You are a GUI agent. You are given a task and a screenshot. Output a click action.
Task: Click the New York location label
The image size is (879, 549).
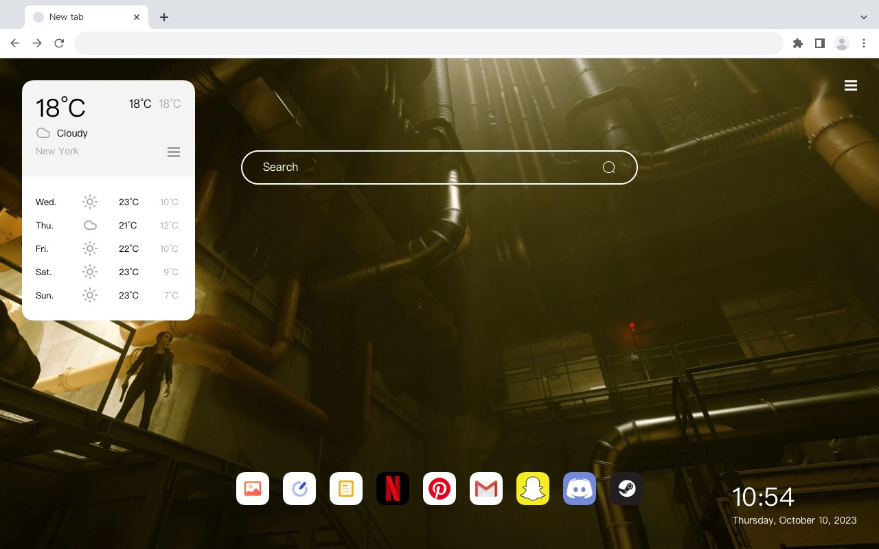pyautogui.click(x=57, y=151)
